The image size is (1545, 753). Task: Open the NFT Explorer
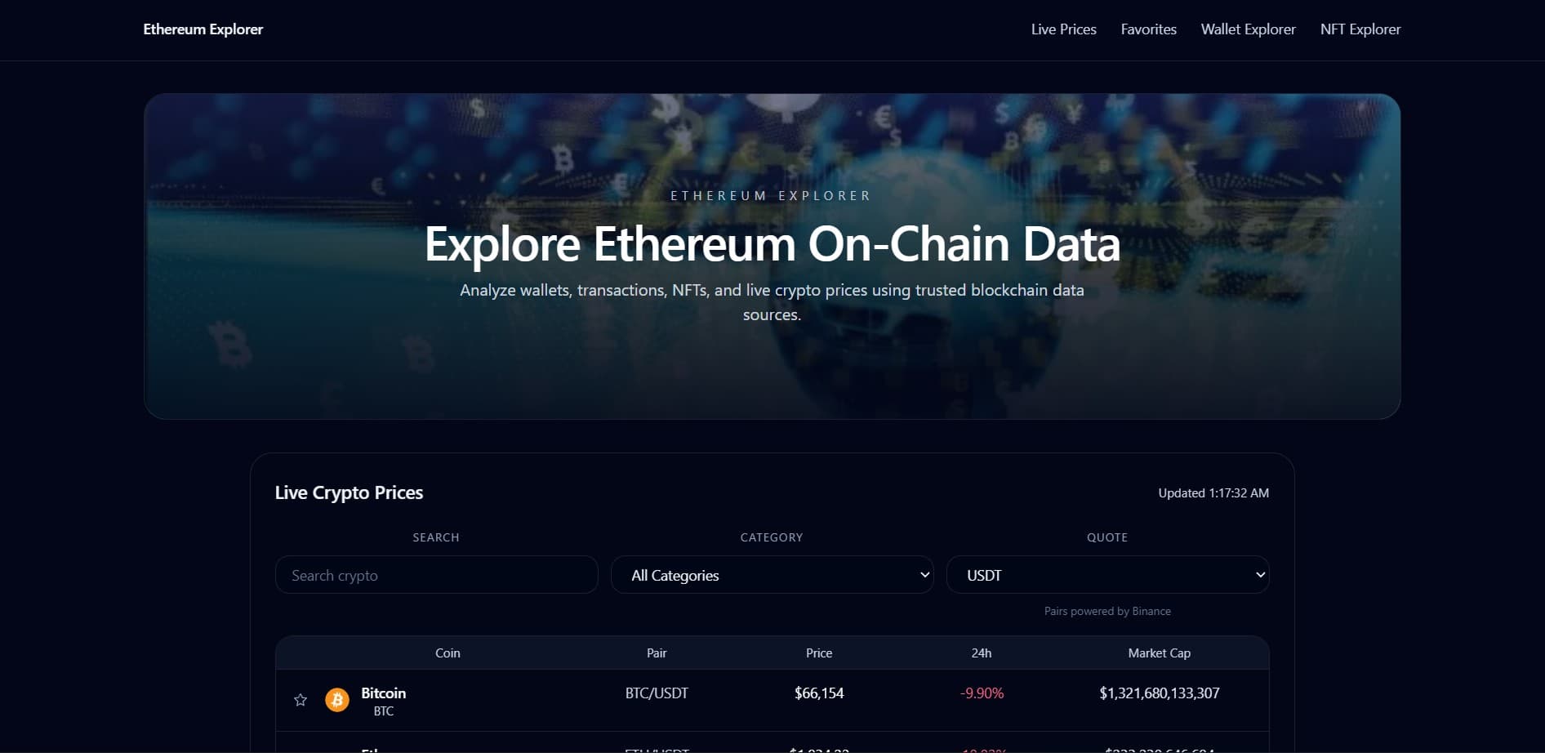point(1360,29)
